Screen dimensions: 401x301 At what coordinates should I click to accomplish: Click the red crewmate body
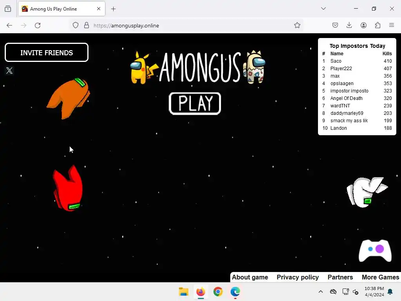click(x=68, y=188)
